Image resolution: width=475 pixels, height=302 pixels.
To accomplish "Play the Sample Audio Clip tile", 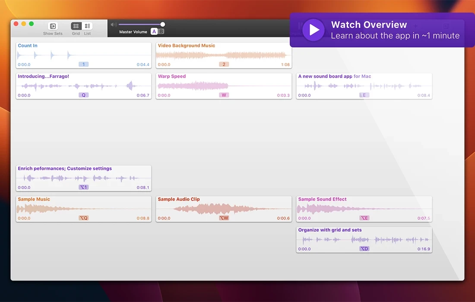I will point(223,209).
